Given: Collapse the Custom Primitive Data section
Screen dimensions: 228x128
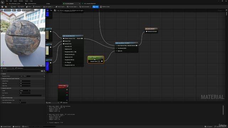Looking at the screenshot, I should pyautogui.click(x=1, y=98).
